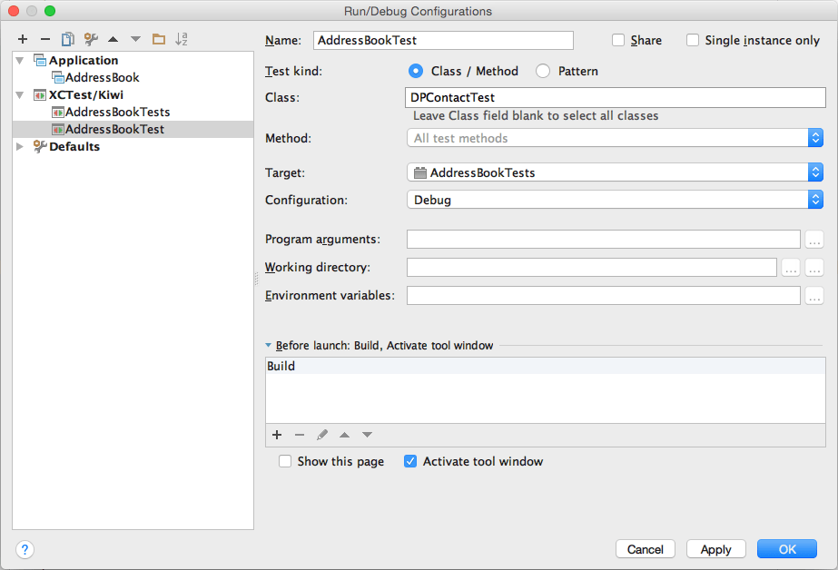
Task: Click the create new folder icon
Action: pos(159,39)
